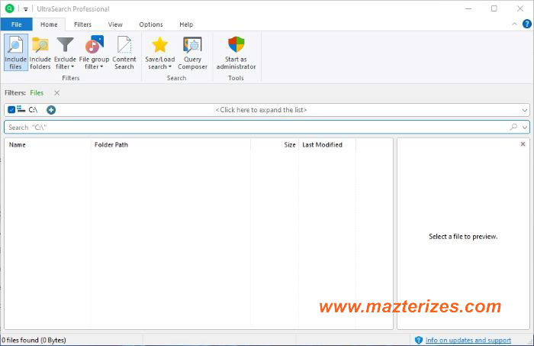Image resolution: width=534 pixels, height=346 pixels.
Task: Click the blue help question mark icon
Action: click(526, 24)
